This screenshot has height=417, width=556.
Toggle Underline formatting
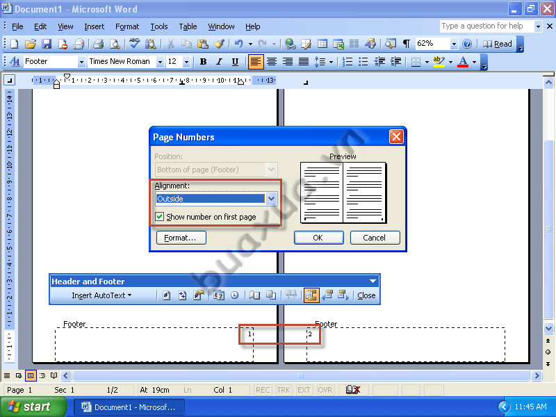[235, 62]
